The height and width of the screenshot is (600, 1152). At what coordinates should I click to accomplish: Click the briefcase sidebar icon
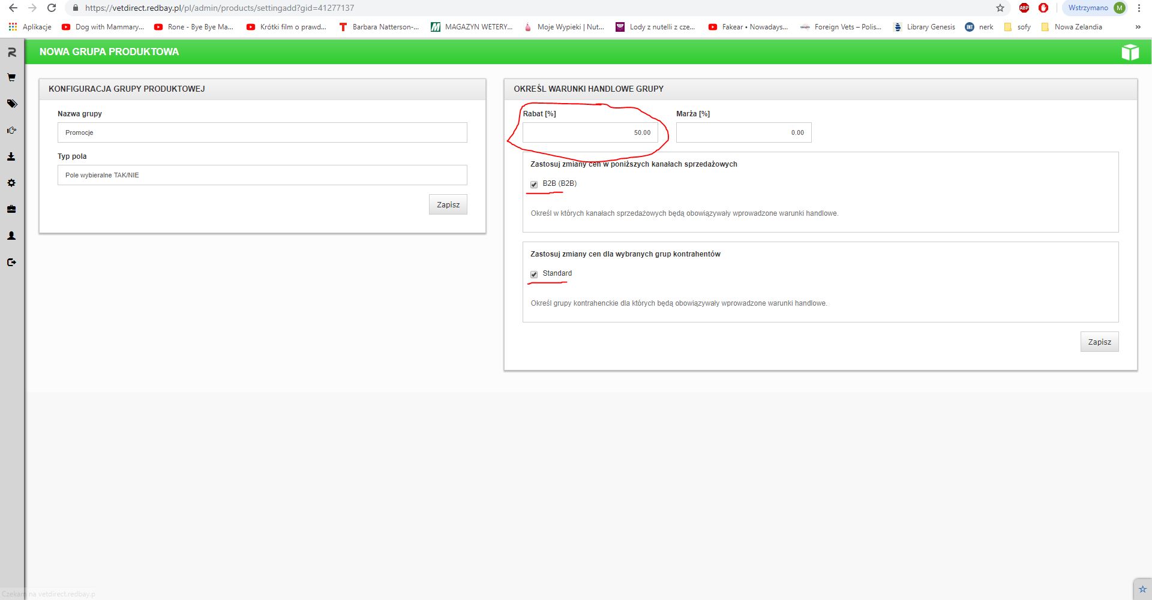coord(11,209)
